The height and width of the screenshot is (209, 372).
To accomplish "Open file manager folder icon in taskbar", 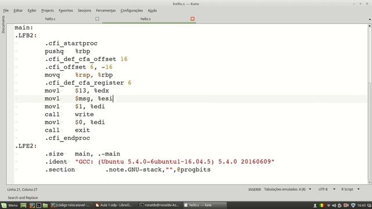I will 45,205.
